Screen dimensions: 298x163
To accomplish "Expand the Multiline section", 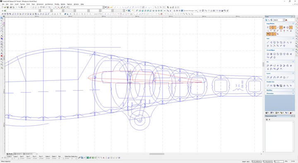I will [x=293, y=90].
